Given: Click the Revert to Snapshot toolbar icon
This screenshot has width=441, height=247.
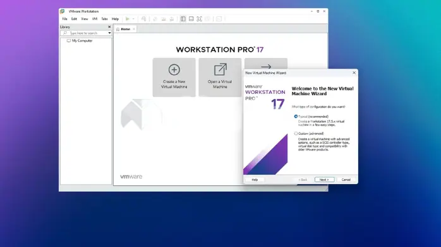Looking at the screenshot, I should click(164, 19).
